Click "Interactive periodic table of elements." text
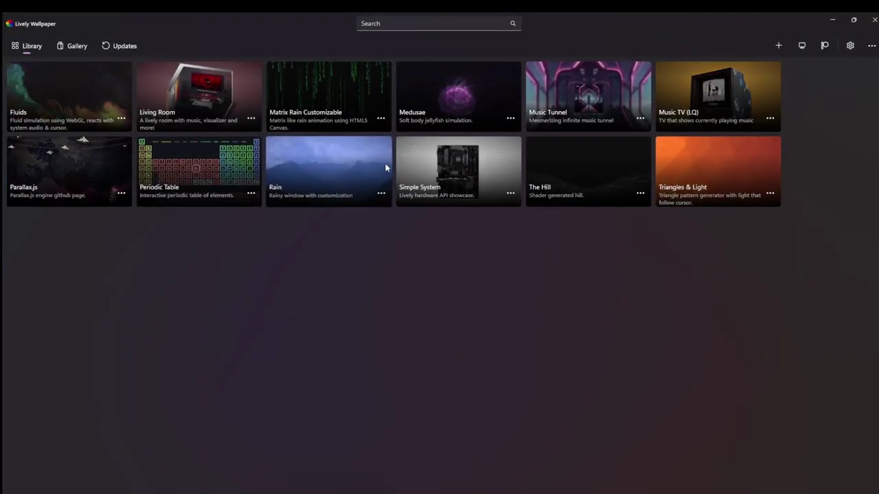879x494 pixels. point(187,196)
